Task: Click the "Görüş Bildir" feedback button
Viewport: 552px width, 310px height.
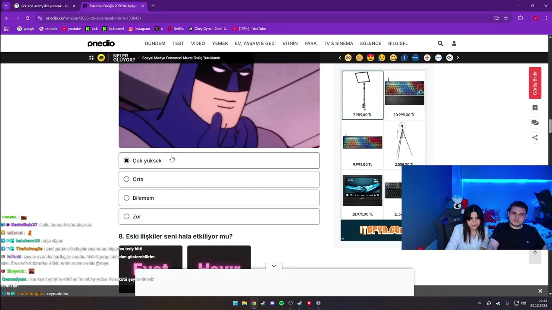Action: click(535, 83)
